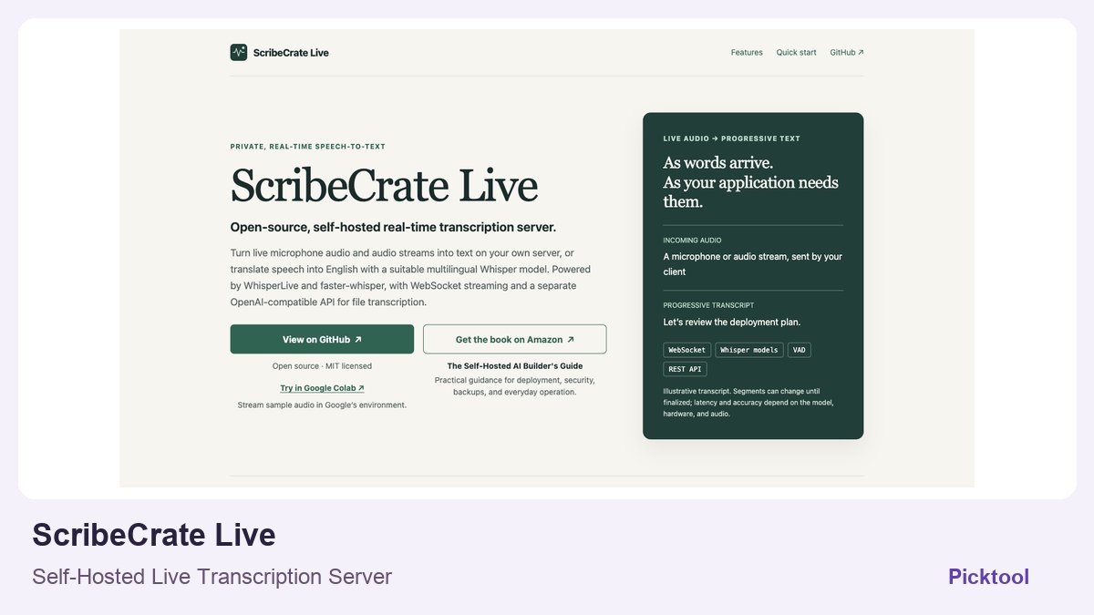Image resolution: width=1094 pixels, height=615 pixels.
Task: Open the ScribeCrate Live brand name link
Action: [x=291, y=53]
